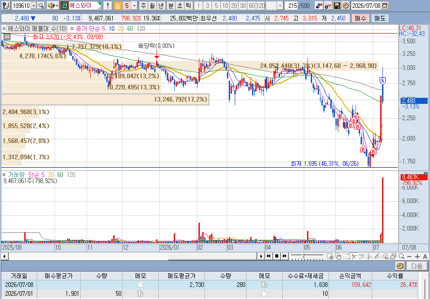Open the calendar date picker icon

click(x=385, y=5)
